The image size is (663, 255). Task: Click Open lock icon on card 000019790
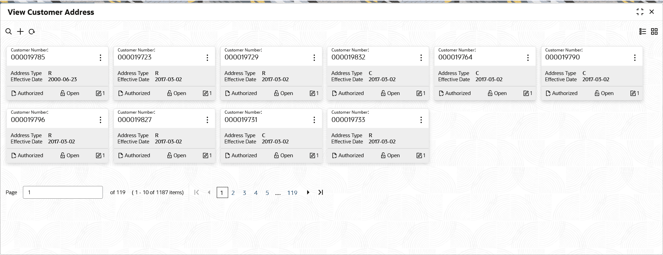pos(597,93)
